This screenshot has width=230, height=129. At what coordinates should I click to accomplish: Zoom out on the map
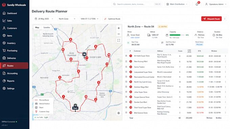pos(119,34)
